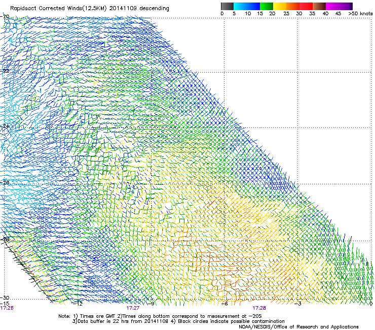The height and width of the screenshot is (330, 375).
Task: Click the '-20' latitude axis label
Action: [x=5, y=16]
